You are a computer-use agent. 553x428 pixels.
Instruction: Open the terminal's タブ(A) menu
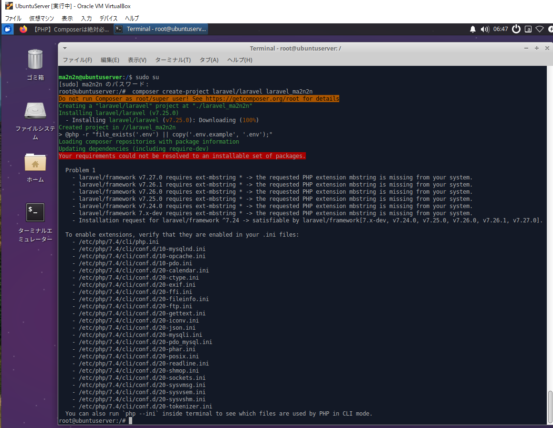click(x=209, y=60)
